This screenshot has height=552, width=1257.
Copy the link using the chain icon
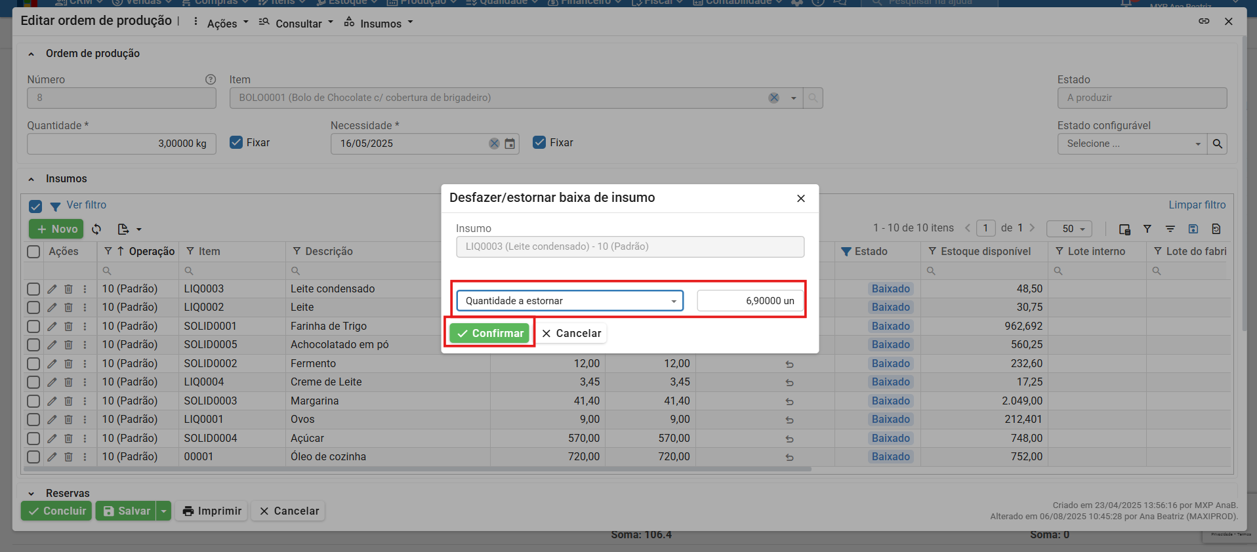tap(1204, 21)
